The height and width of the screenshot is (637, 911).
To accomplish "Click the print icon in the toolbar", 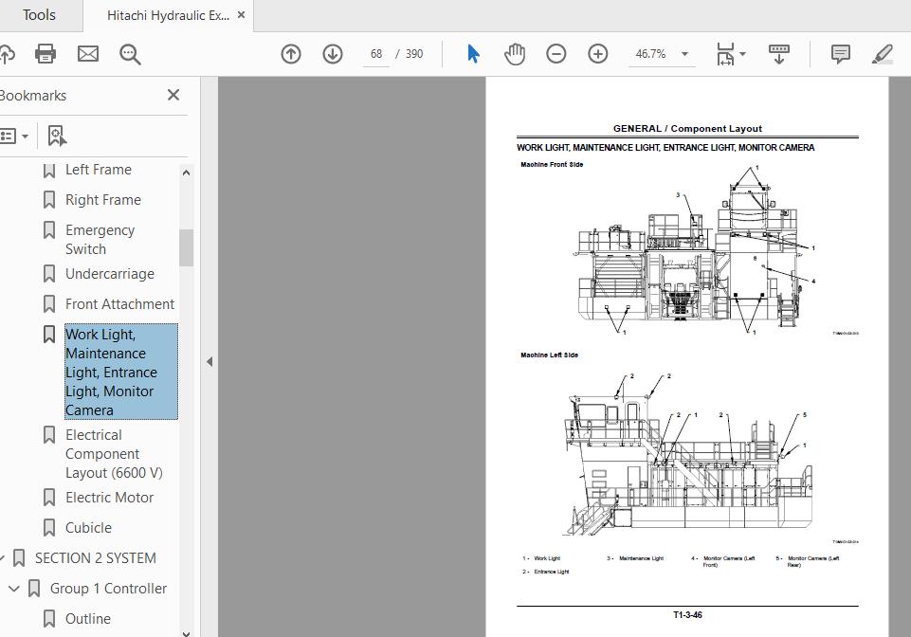I will (46, 54).
